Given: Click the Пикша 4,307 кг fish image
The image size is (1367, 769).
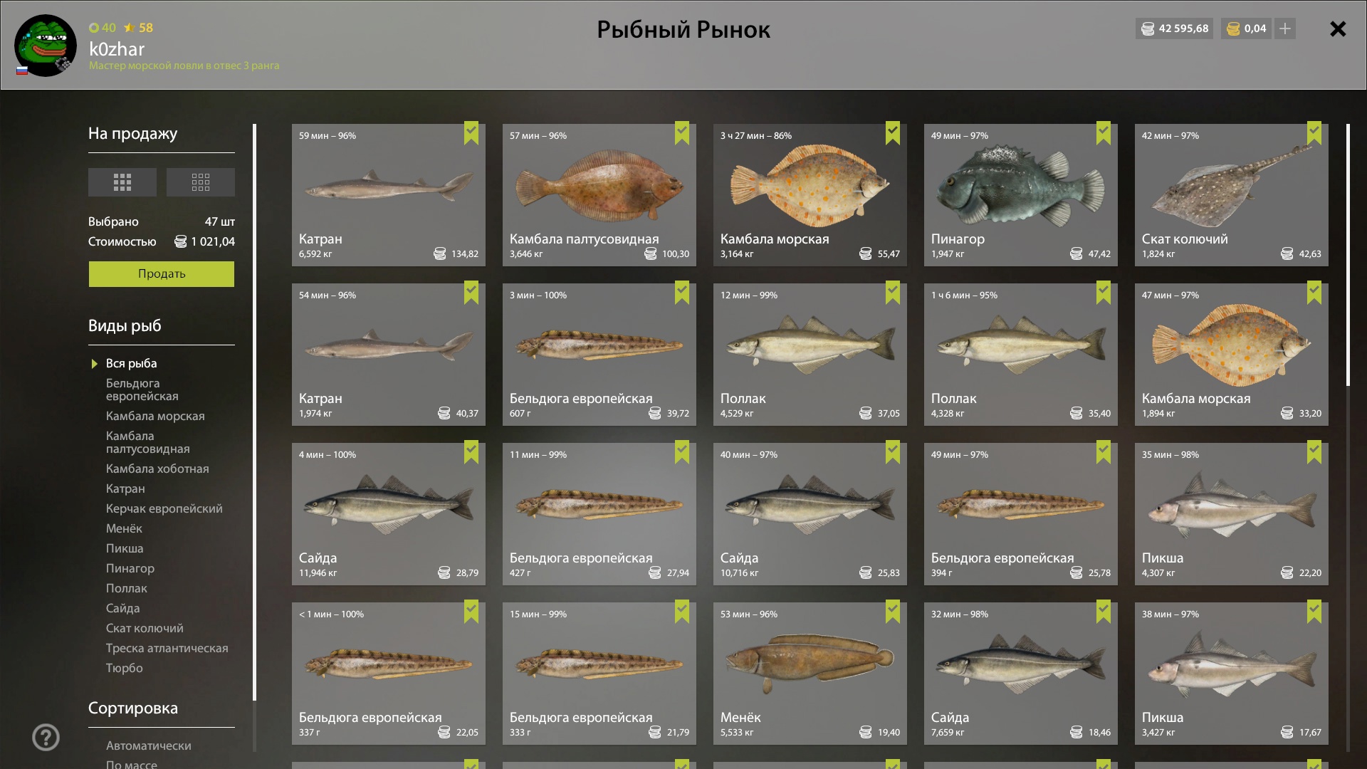Looking at the screenshot, I should (x=1232, y=505).
